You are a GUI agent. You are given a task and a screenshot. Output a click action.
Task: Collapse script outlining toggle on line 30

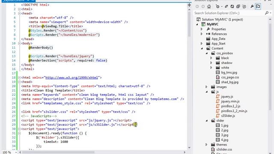click(x=19, y=129)
